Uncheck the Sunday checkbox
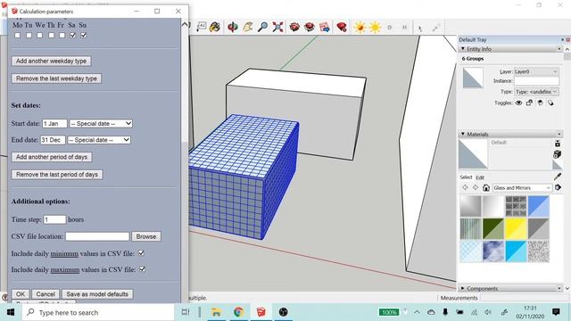 point(83,36)
